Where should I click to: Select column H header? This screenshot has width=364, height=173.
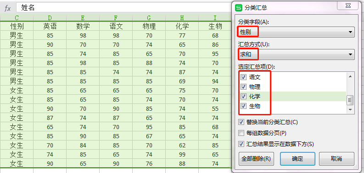tap(182, 17)
